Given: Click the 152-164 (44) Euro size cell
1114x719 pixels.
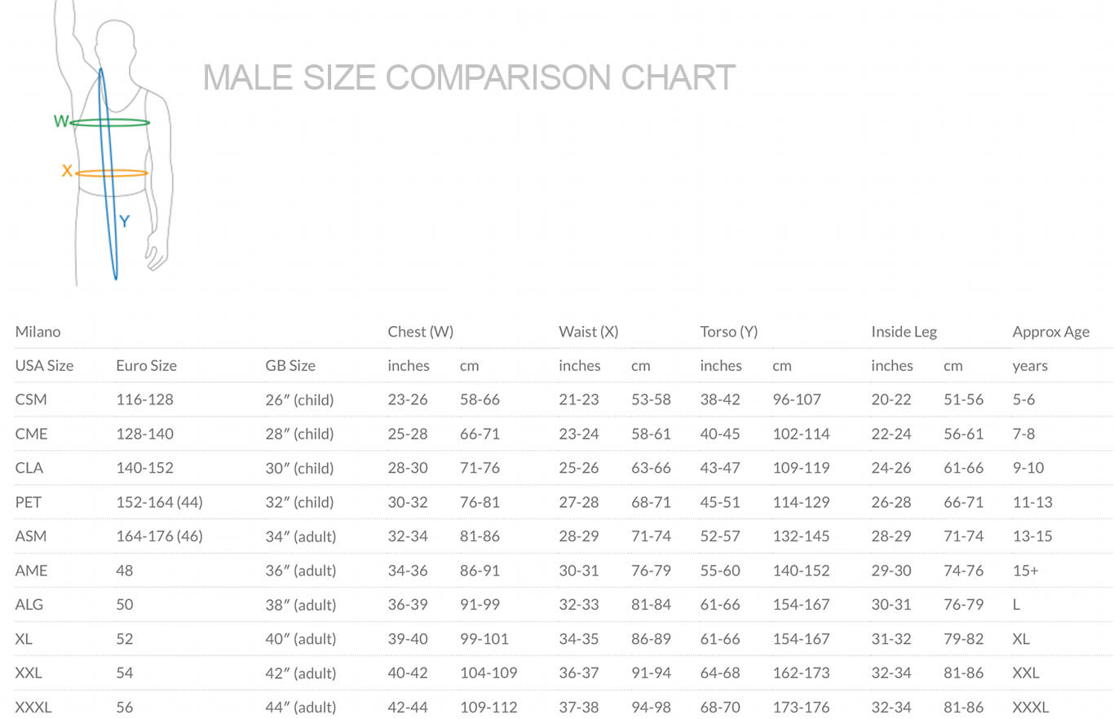Looking at the screenshot, I should [159, 502].
